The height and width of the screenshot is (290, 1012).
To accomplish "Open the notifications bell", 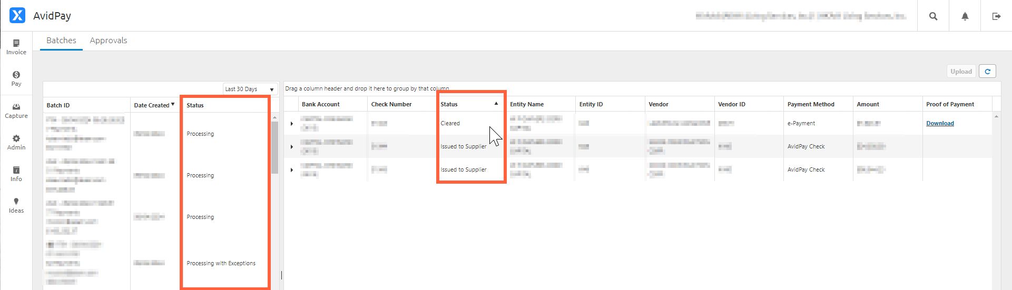I will [x=965, y=16].
